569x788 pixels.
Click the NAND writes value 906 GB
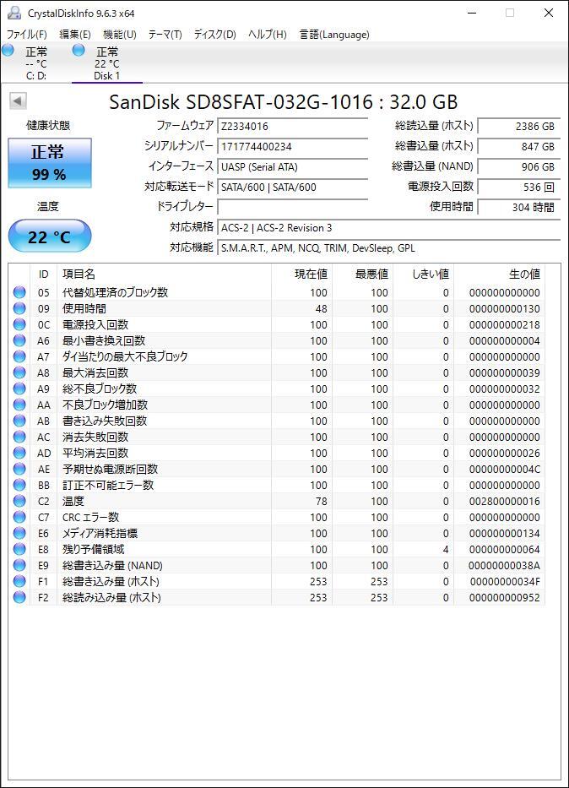tap(519, 166)
